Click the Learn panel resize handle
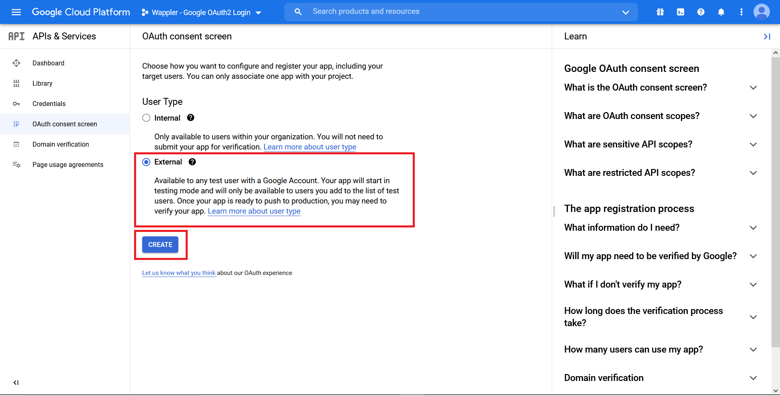780x396 pixels. click(x=554, y=211)
